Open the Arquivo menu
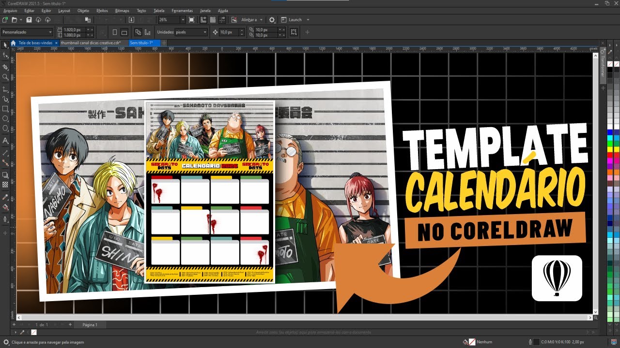Viewport: 620px width, 348px height. coord(10,10)
